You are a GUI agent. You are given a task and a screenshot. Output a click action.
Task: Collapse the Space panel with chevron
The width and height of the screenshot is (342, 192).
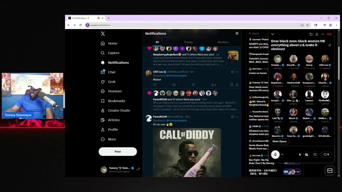click(273, 34)
